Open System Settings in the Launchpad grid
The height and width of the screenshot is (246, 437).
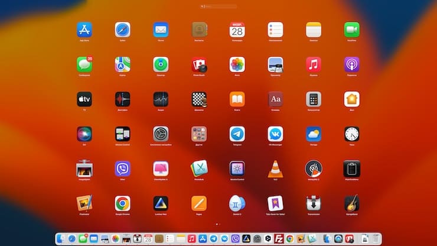pos(161,134)
